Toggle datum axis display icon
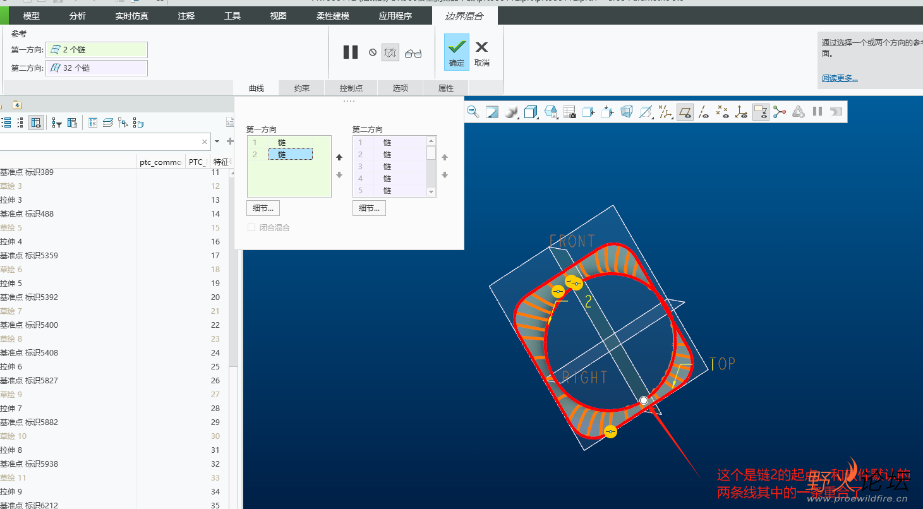The width and height of the screenshot is (923, 509). (x=703, y=112)
